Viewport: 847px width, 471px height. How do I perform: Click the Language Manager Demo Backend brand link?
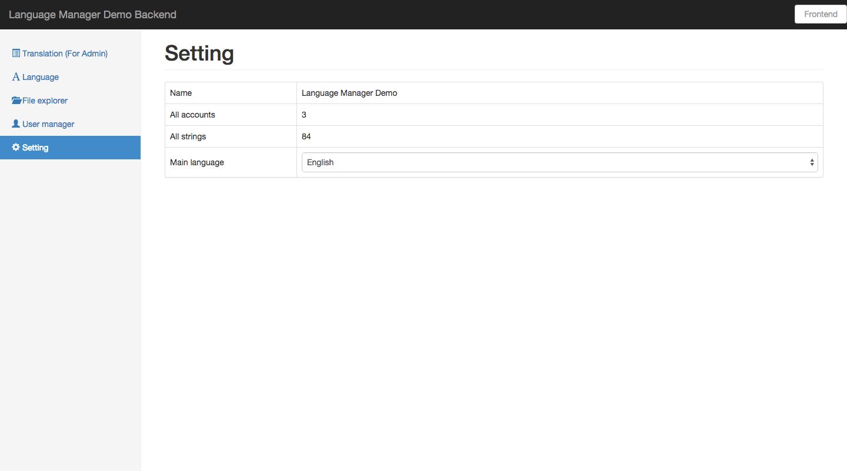[92, 15]
